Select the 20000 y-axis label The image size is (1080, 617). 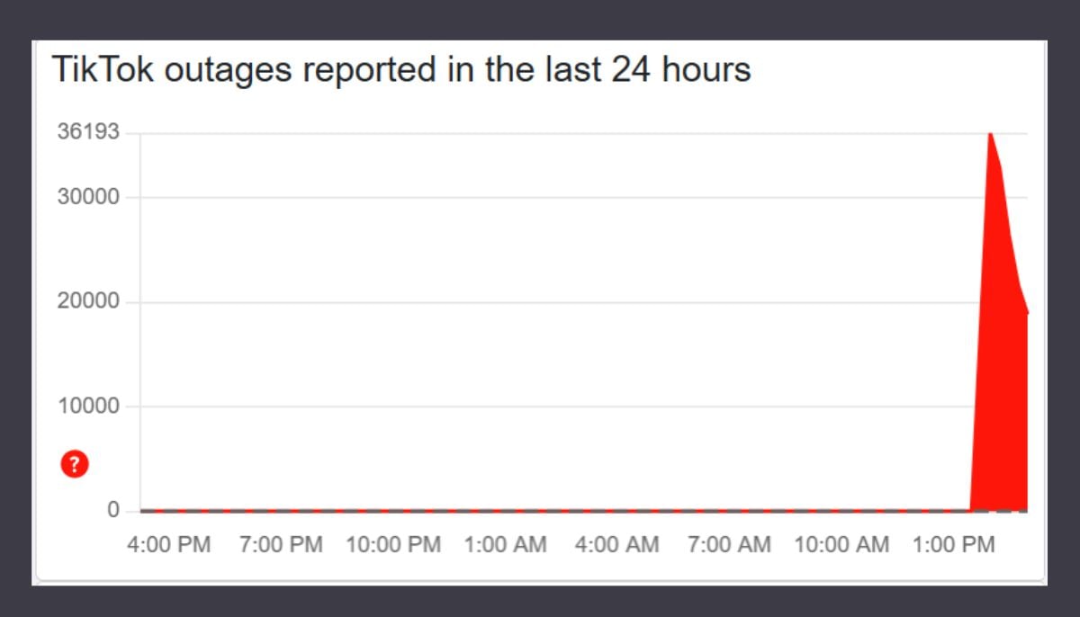pos(88,301)
